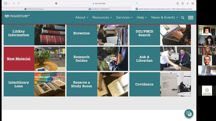Click the person holding phone photo
The image size is (216, 121).
[112, 59]
